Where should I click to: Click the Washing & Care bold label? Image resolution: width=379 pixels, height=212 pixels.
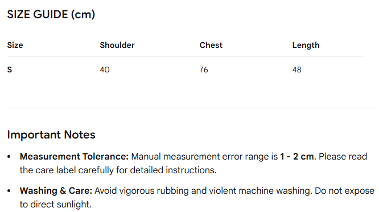click(x=56, y=191)
